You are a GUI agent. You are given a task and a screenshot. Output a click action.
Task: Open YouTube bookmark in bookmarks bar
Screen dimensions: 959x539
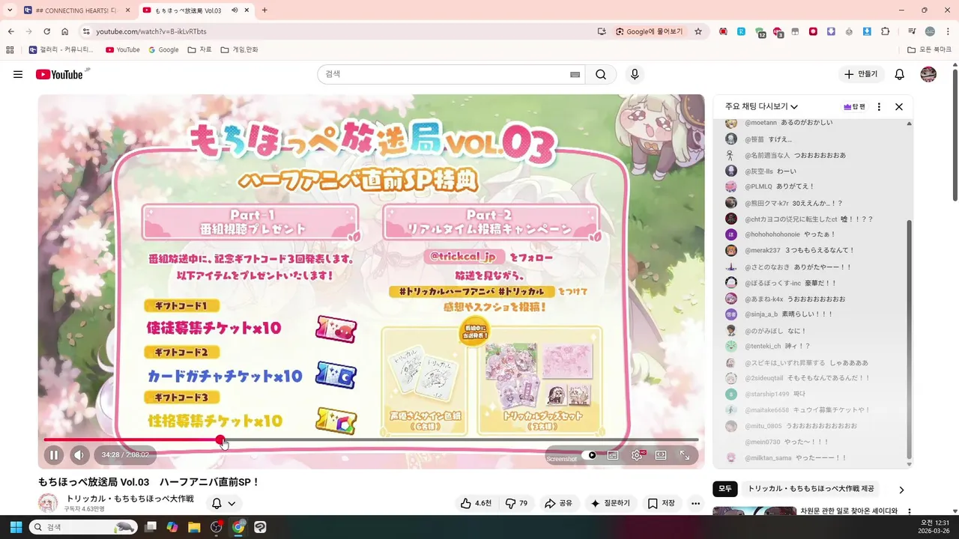pyautogui.click(x=123, y=49)
